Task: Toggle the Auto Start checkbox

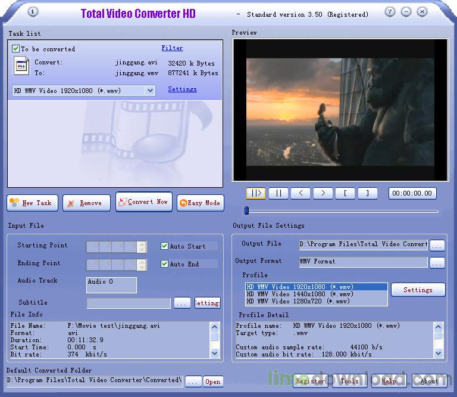Action: click(x=165, y=246)
